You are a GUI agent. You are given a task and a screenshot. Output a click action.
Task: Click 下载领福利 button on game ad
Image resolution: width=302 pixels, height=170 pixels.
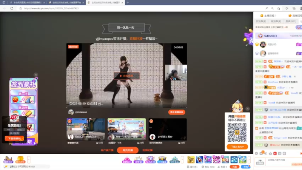pos(14,138)
